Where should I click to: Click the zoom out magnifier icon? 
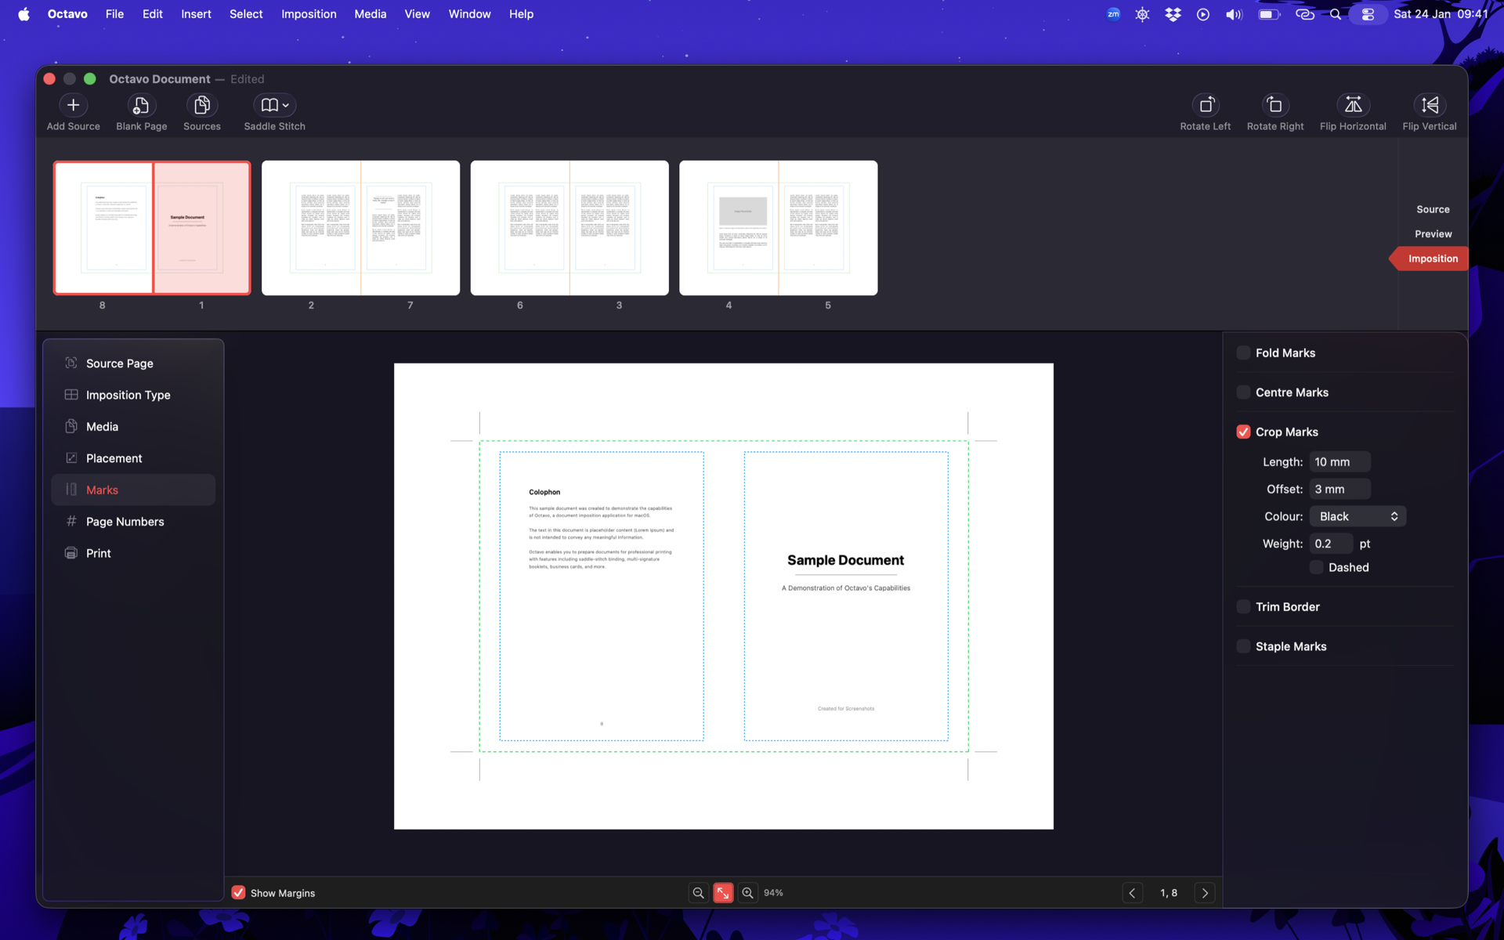coord(698,893)
